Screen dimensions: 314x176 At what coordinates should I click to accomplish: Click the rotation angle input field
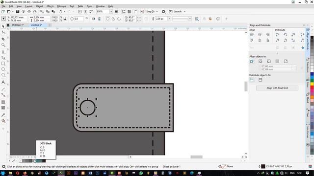[x=79, y=19]
